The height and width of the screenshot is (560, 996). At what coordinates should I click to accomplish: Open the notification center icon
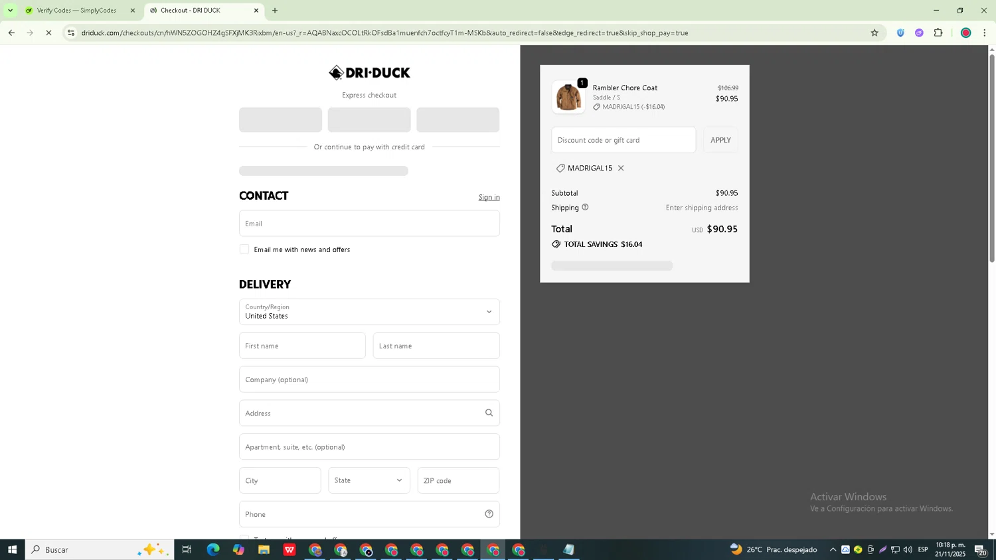pos(980,549)
